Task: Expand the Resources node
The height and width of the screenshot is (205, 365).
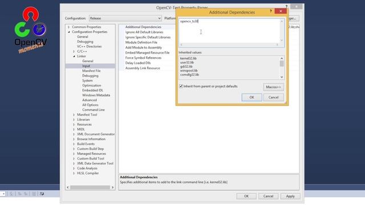Action: (x=74, y=125)
